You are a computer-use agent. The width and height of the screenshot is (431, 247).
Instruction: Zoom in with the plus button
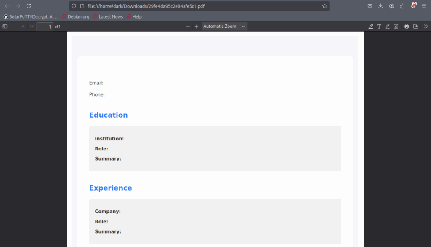tap(197, 27)
